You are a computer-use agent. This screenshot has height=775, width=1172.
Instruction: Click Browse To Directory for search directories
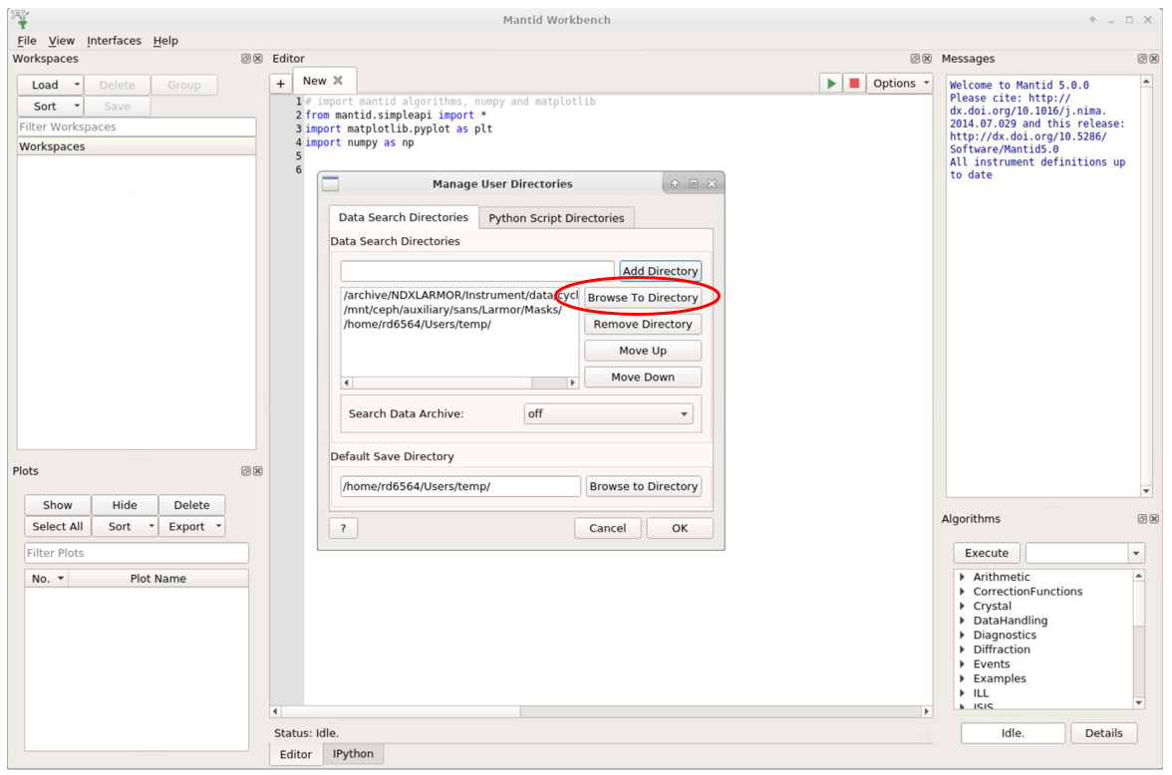point(643,298)
